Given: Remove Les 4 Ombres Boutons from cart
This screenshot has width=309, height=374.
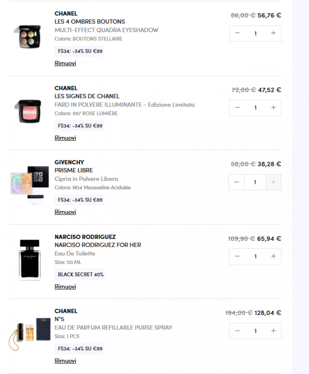Looking at the screenshot, I should coord(65,63).
